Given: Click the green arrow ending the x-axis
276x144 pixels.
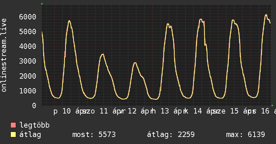Looking at the screenshot, I should (x=272, y=105).
